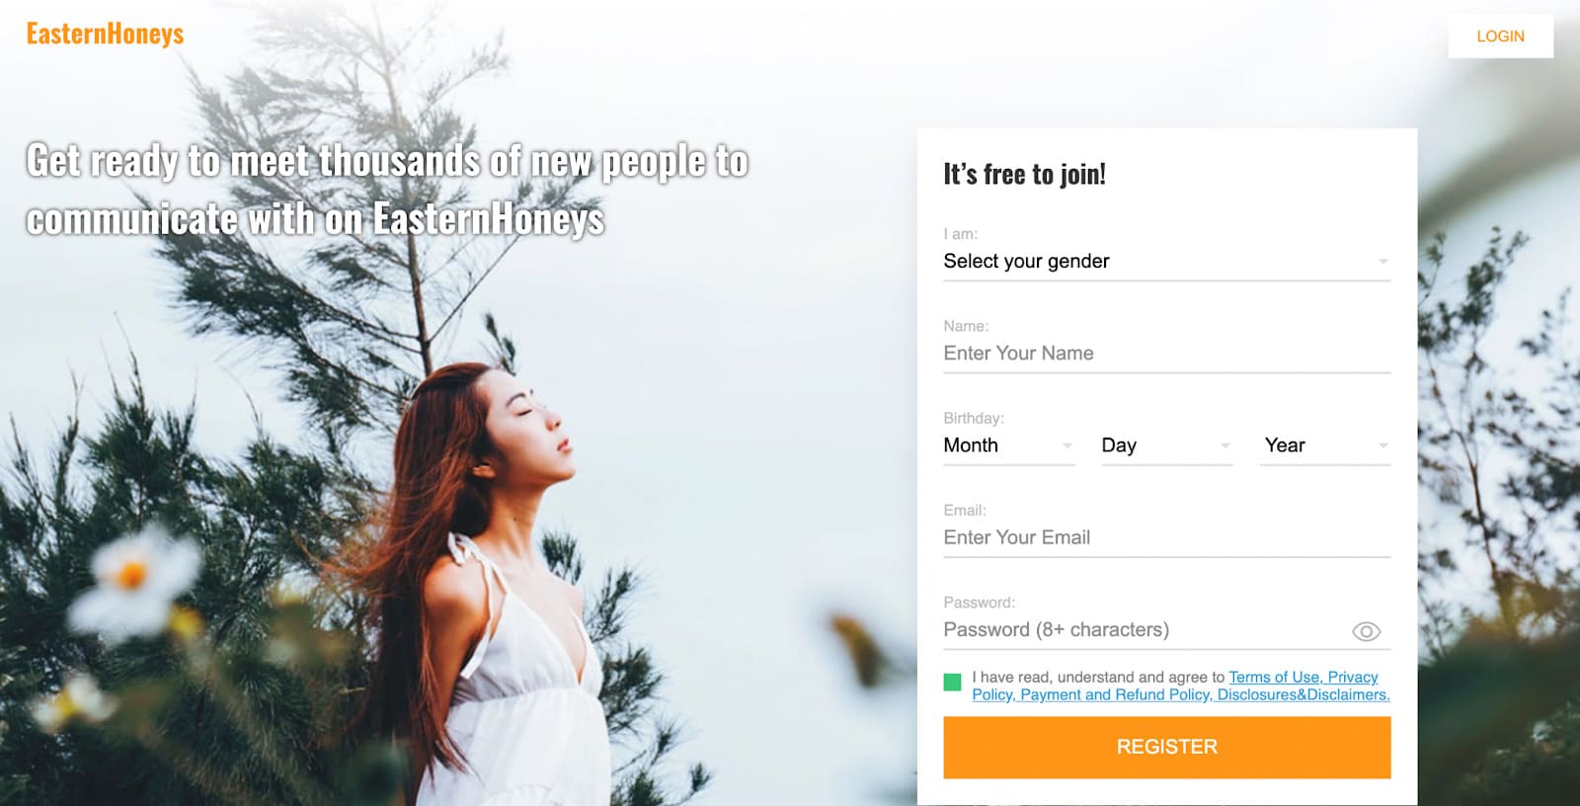Click the EasternHoneys logo
Screen dimensions: 1580x806
tap(105, 35)
